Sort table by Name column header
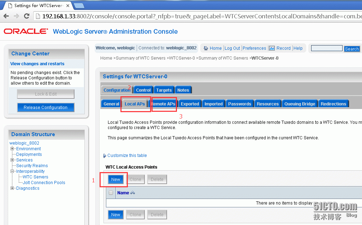 coord(123,193)
